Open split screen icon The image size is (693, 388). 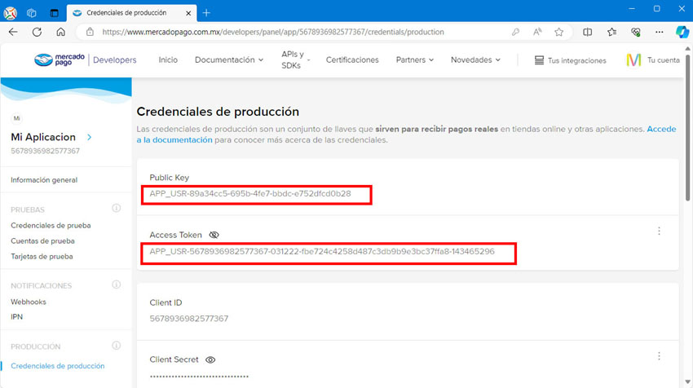click(x=587, y=32)
